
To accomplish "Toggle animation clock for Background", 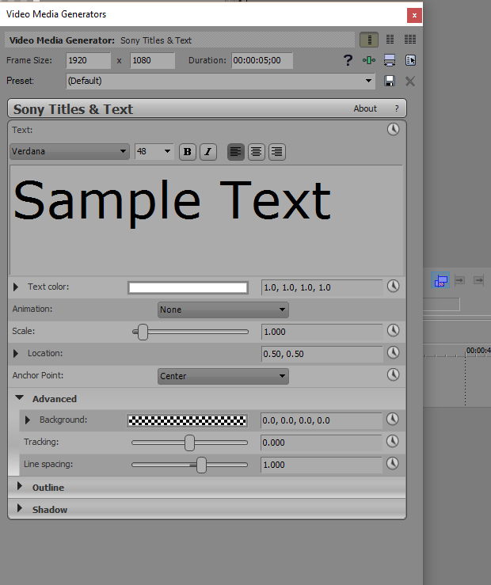I will pyautogui.click(x=392, y=420).
